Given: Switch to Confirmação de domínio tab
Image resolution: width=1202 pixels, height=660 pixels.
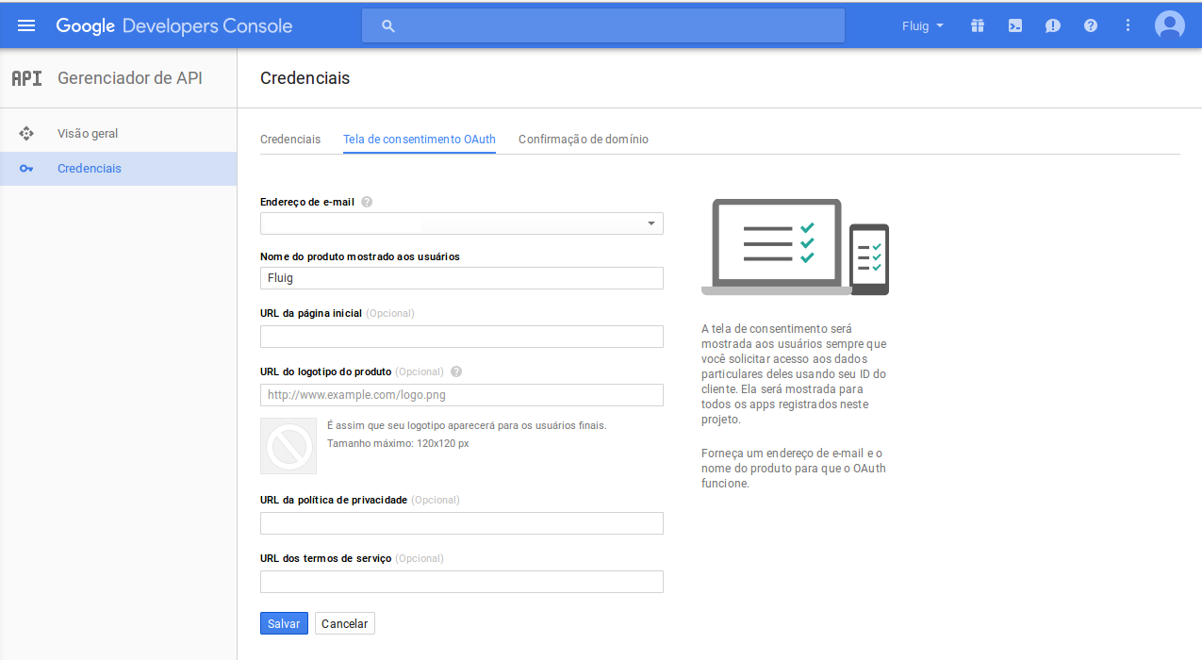Looking at the screenshot, I should click(x=584, y=139).
